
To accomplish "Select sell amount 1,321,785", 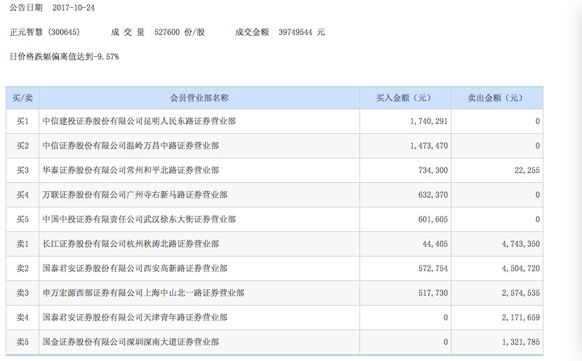I will coord(521,341).
